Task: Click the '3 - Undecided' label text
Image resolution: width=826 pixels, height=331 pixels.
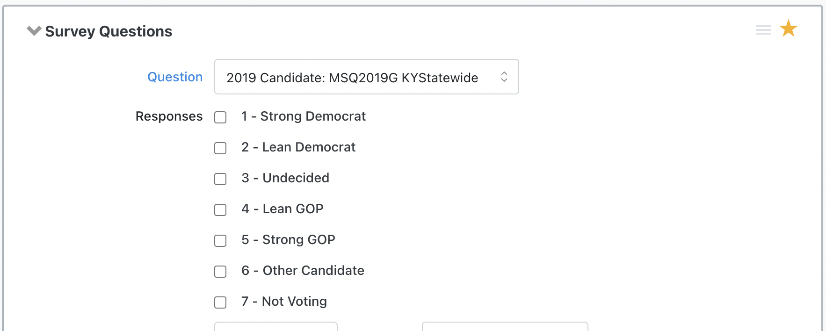Action: point(285,178)
